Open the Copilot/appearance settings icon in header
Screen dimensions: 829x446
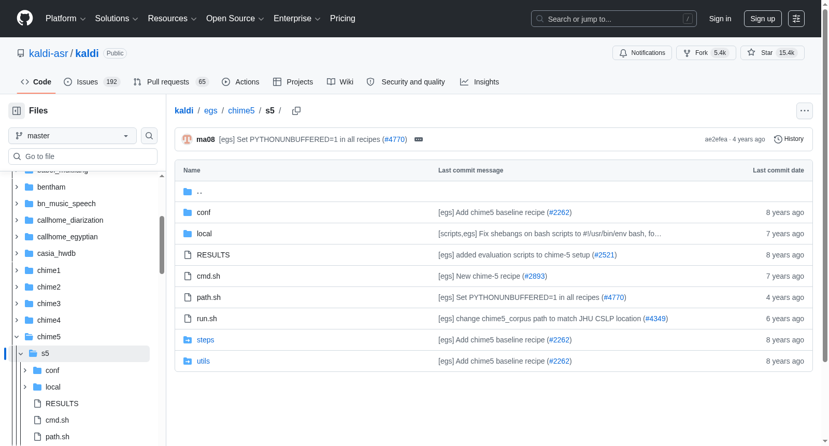[796, 19]
